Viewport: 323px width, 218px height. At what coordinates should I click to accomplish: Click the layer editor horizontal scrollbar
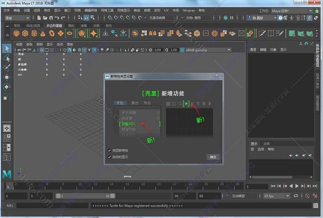tap(272, 177)
